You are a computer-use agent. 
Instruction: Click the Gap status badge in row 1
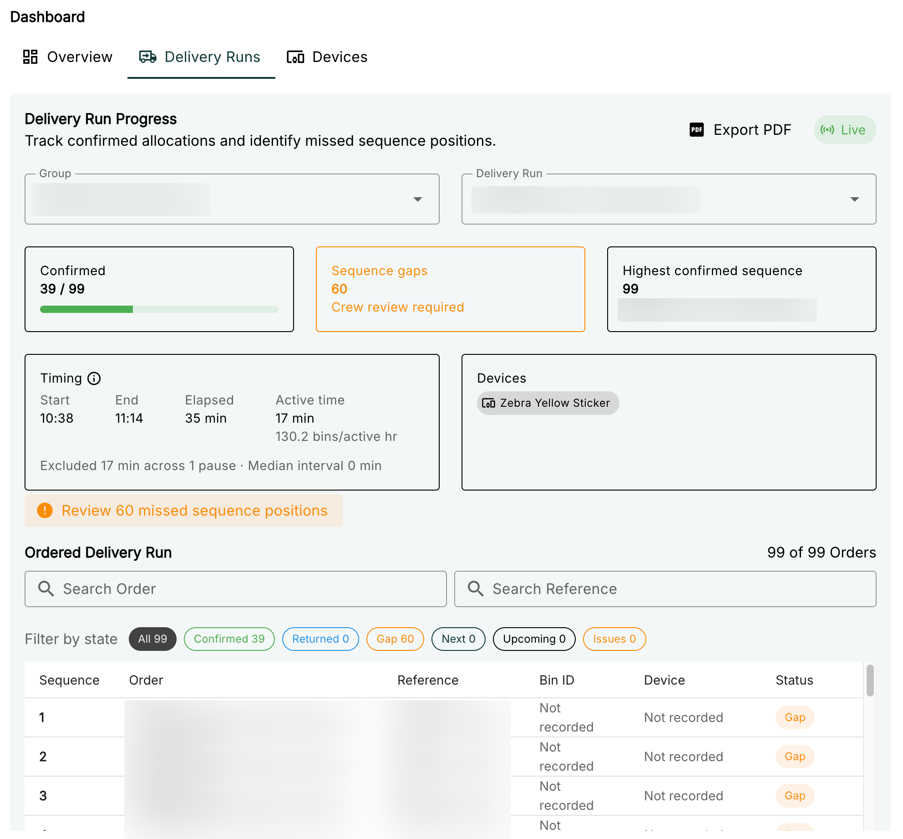(795, 717)
